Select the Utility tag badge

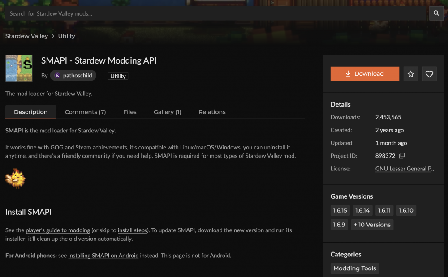(x=118, y=76)
